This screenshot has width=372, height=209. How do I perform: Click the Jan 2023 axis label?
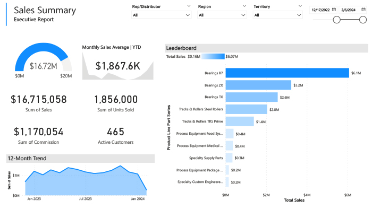click(x=34, y=199)
